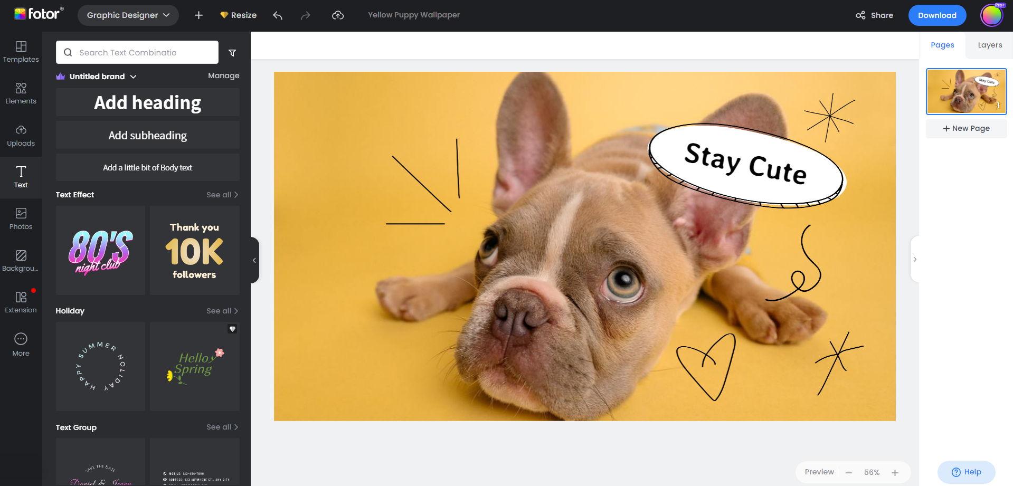The height and width of the screenshot is (486, 1013).
Task: Collapse the right Pages panel arrow
Action: [x=915, y=259]
